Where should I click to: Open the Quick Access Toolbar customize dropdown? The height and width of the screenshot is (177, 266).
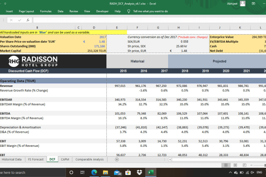[x=5, y=4]
